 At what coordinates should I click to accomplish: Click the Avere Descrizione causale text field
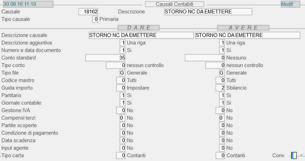pyautogui.click(x=247, y=35)
